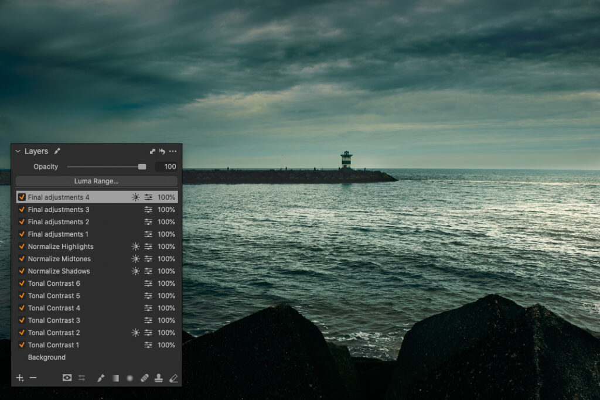Image resolution: width=600 pixels, height=400 pixels.
Task: Toggle mask visibility eye icon
Action: pyautogui.click(x=67, y=378)
